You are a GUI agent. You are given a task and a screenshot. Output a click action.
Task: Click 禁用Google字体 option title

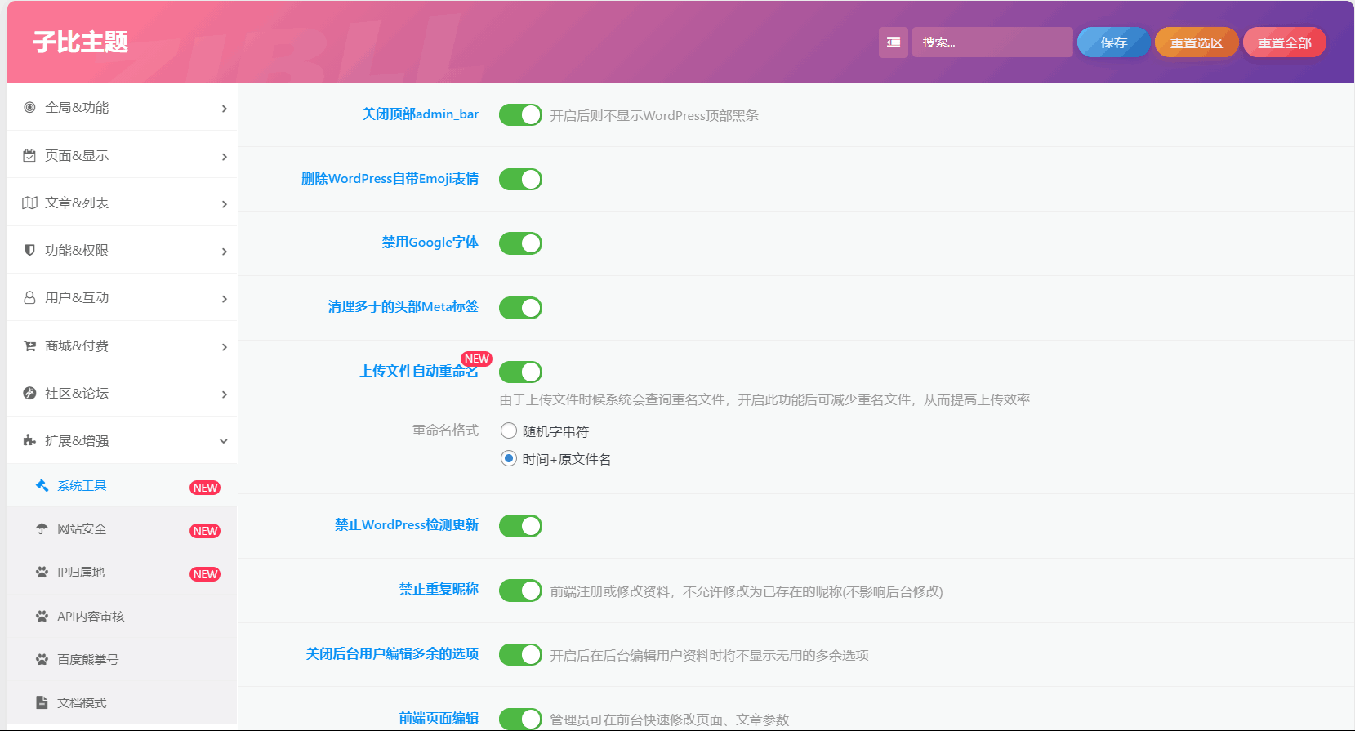(430, 242)
